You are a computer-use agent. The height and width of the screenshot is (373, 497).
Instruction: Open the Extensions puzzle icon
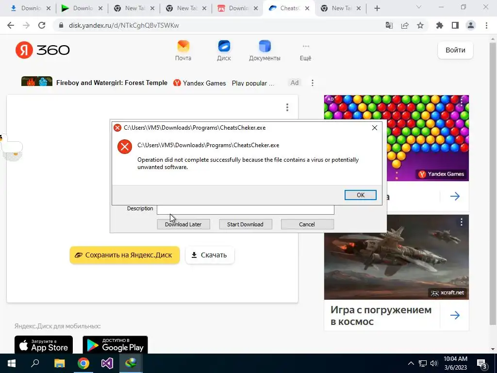coord(440,25)
